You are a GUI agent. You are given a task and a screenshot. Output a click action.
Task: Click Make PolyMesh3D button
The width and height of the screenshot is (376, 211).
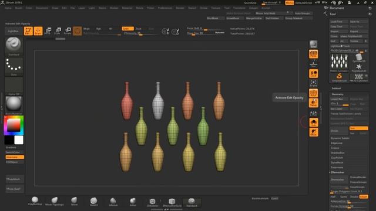pos(353,36)
